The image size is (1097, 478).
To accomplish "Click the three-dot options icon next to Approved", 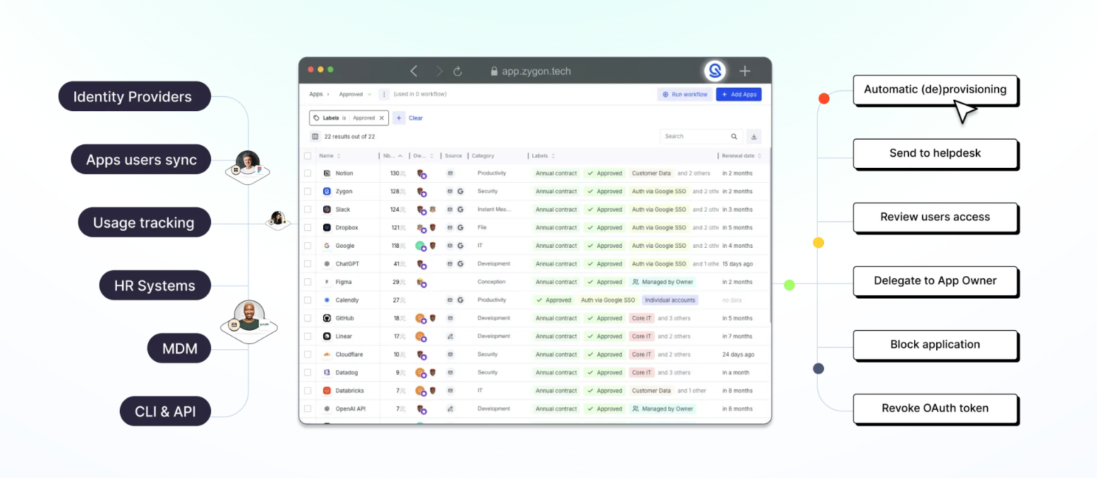I will tap(384, 94).
